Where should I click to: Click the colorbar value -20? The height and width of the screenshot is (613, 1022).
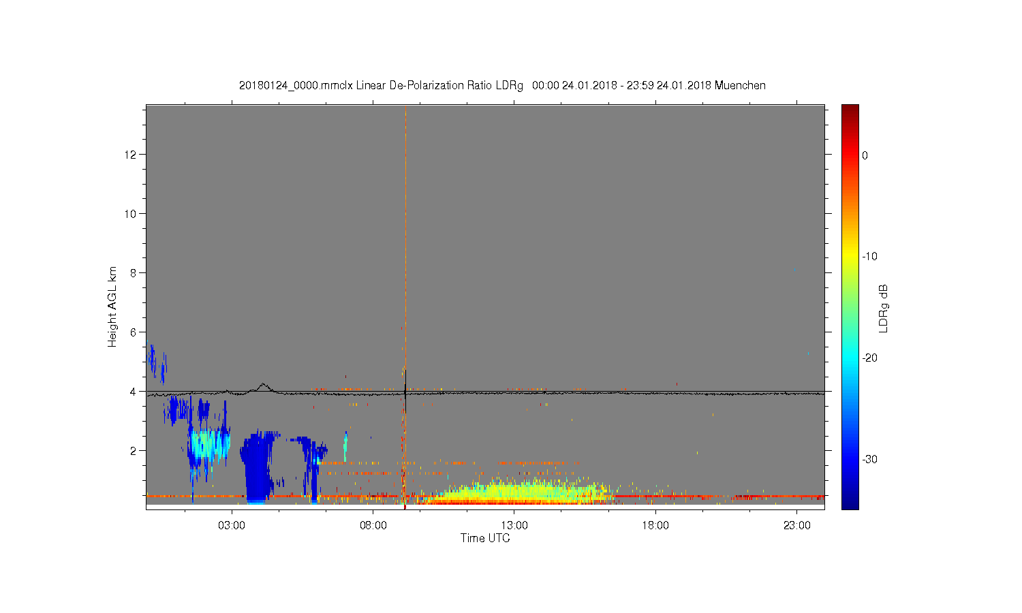click(x=869, y=358)
